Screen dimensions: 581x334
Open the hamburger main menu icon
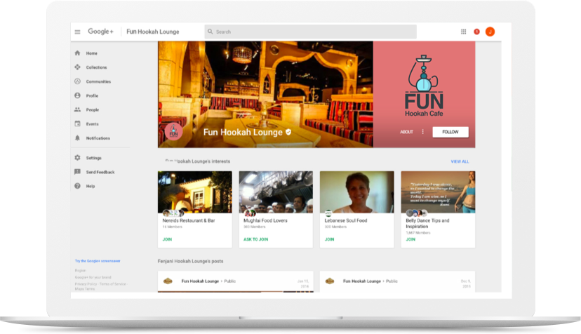(x=77, y=32)
